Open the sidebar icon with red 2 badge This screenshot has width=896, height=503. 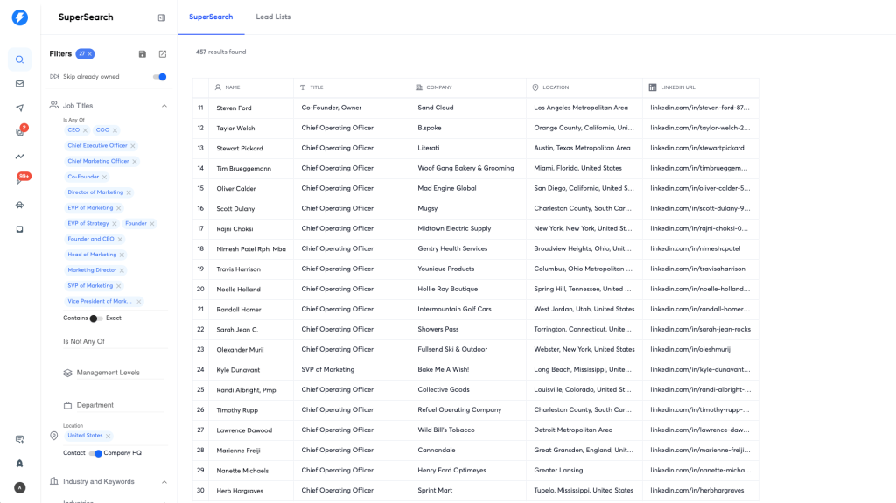tap(20, 131)
